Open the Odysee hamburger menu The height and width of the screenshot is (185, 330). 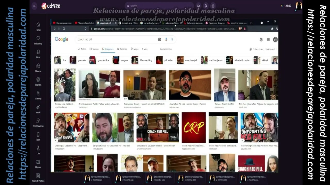[x=34, y=6]
